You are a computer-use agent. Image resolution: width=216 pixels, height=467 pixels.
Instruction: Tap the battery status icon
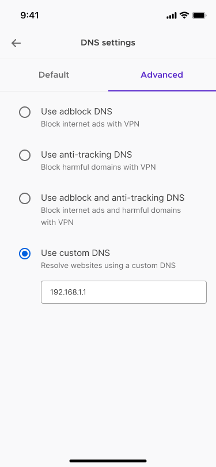tap(199, 16)
